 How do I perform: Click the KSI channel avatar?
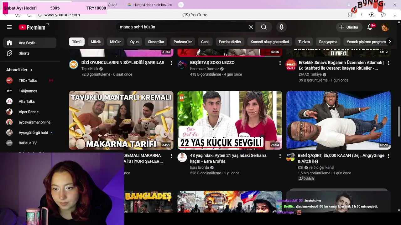[291, 157]
